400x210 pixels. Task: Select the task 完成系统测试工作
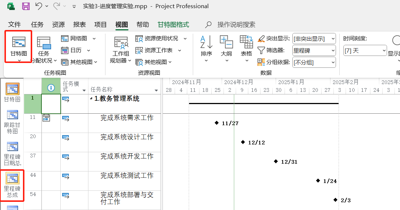tap(127, 176)
